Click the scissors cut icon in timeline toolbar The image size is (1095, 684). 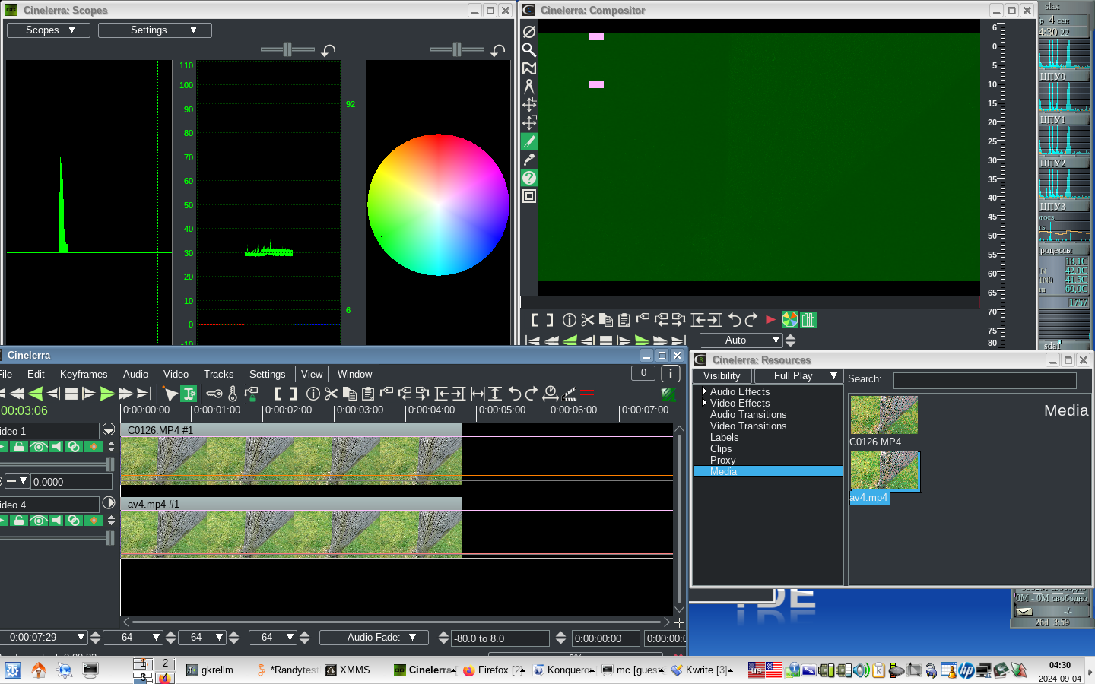(x=331, y=394)
